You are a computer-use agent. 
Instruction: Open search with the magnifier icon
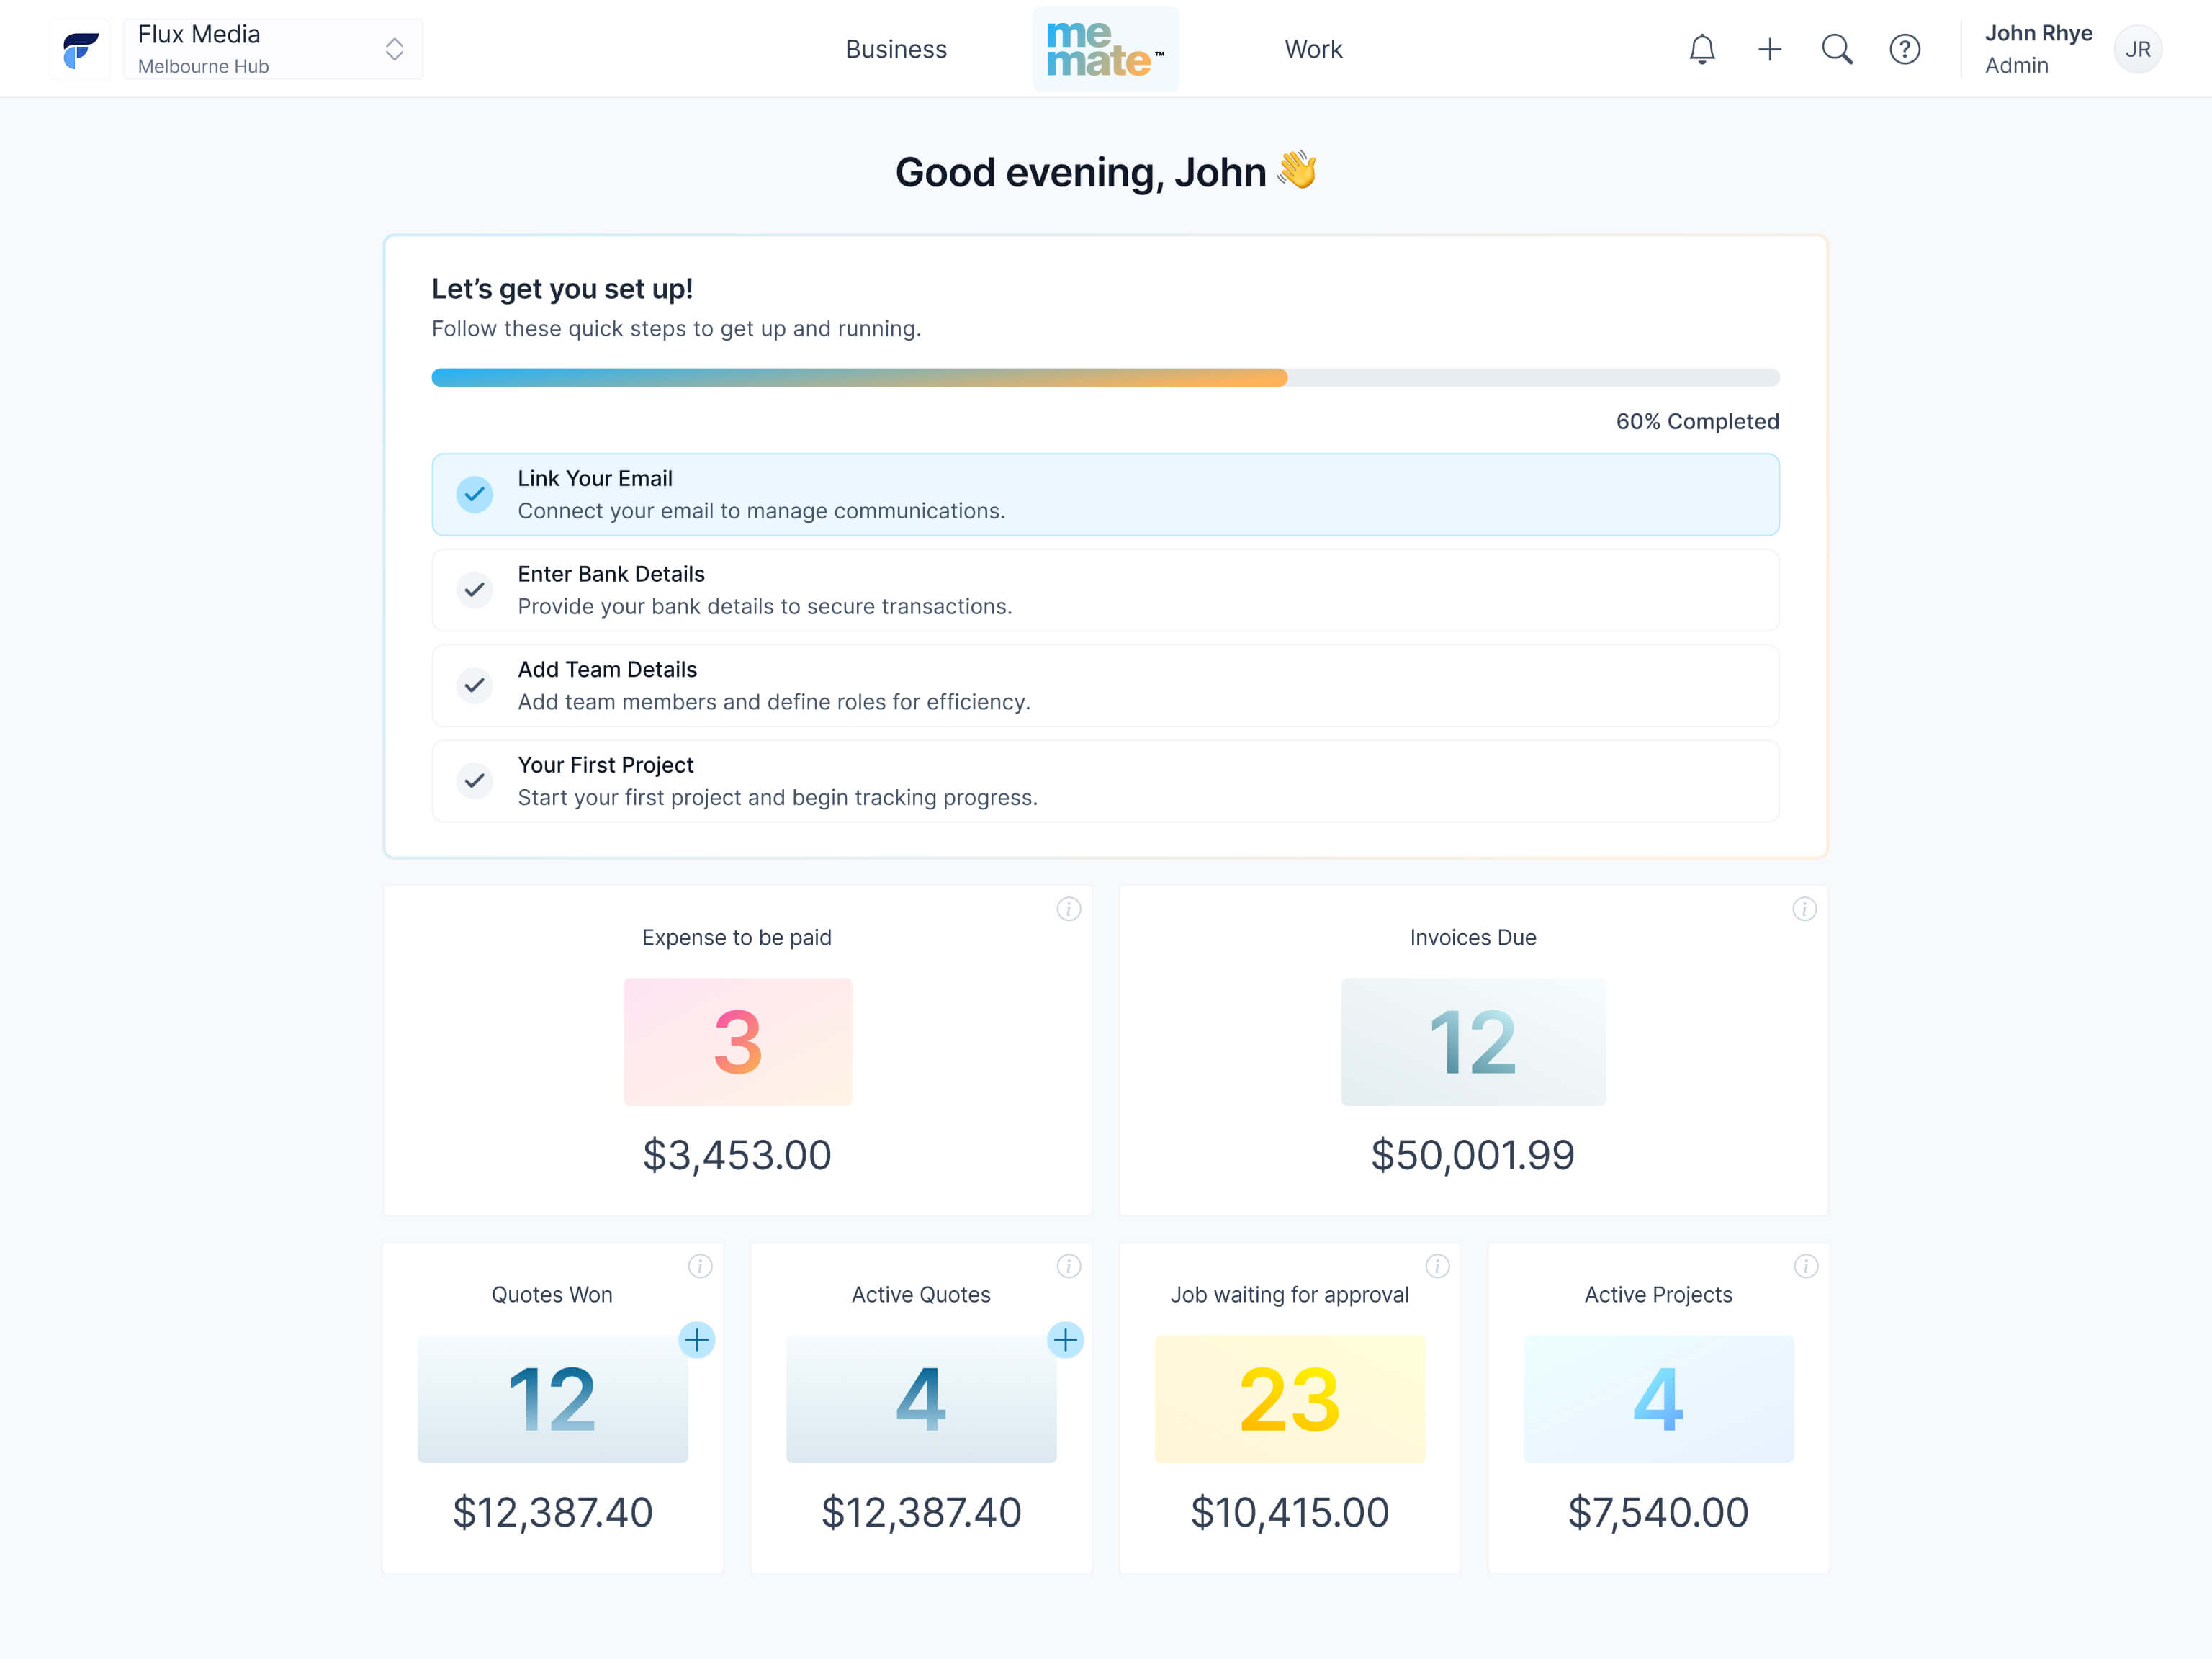[1837, 49]
